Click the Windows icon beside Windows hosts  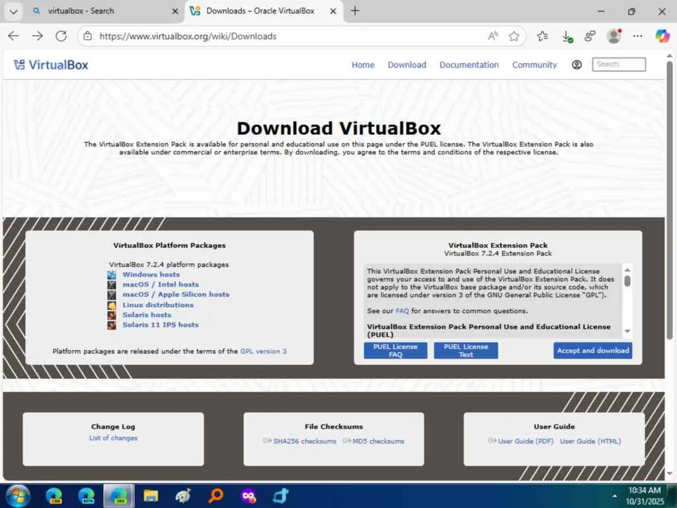[x=112, y=275]
